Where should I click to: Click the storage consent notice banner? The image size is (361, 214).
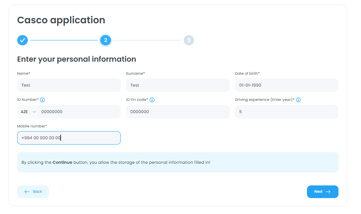pos(178,163)
